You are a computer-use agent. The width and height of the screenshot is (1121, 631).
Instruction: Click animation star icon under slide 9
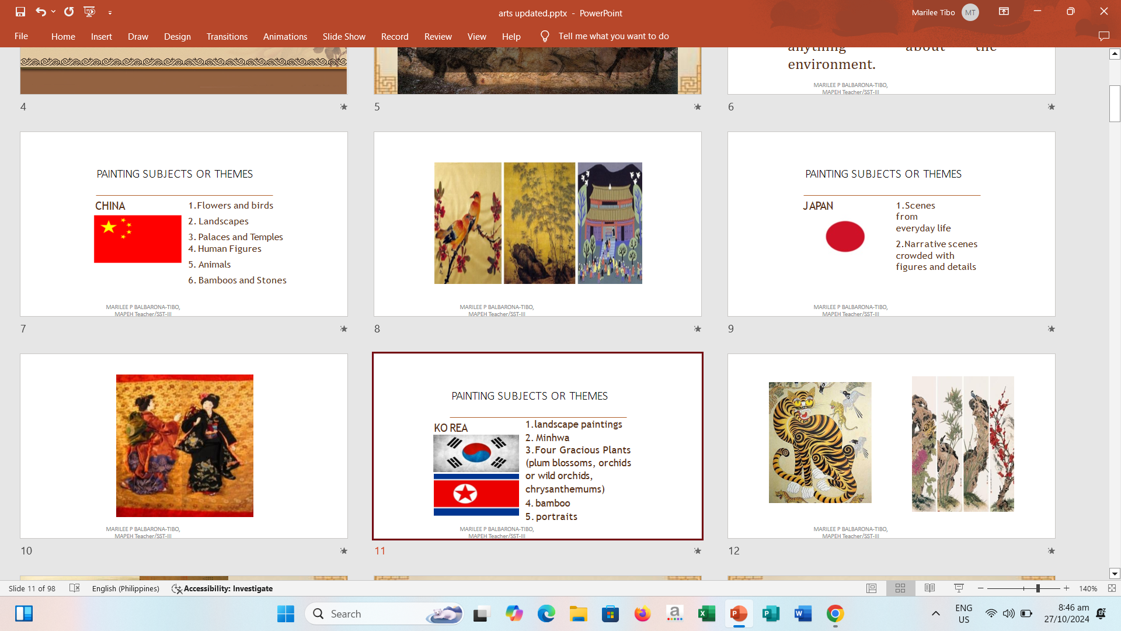pyautogui.click(x=1052, y=329)
